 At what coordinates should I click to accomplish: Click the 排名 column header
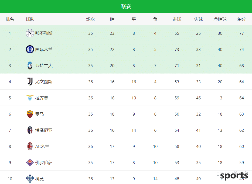tap(10, 19)
